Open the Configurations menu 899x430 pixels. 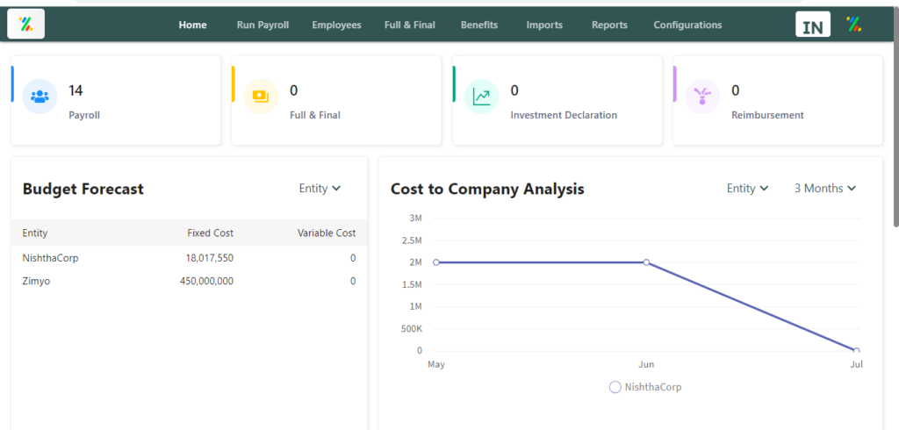point(687,25)
